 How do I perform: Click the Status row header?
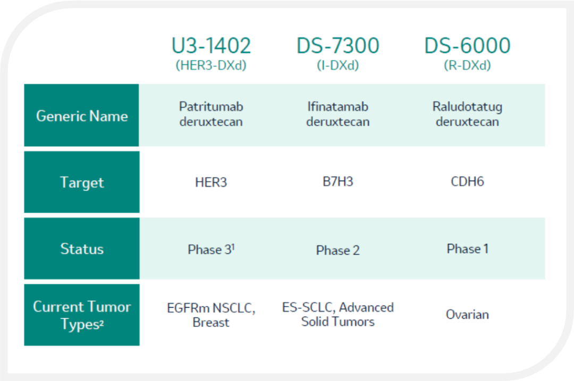82,249
